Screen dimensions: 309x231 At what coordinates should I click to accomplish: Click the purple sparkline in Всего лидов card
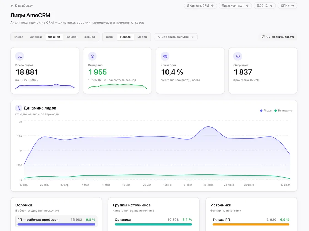[x=45, y=86]
